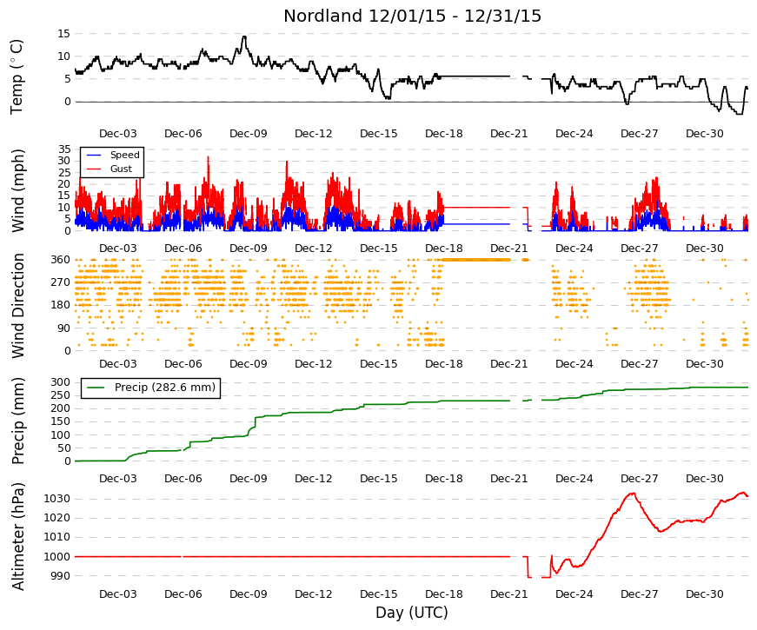Click Dec-15 tick under the precipitation plot
The image size is (757, 630).
pos(379,479)
